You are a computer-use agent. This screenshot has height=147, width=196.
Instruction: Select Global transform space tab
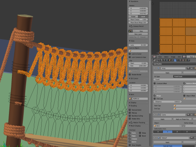pyautogui.click(x=134, y=16)
